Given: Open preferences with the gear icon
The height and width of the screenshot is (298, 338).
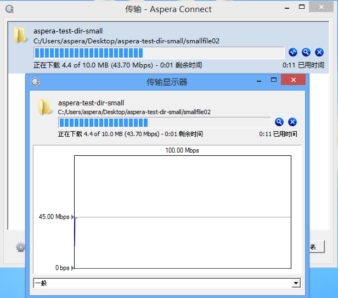Looking at the screenshot, I should coord(20,247).
